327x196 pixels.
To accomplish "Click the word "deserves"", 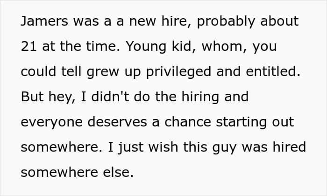I will 117,122.
